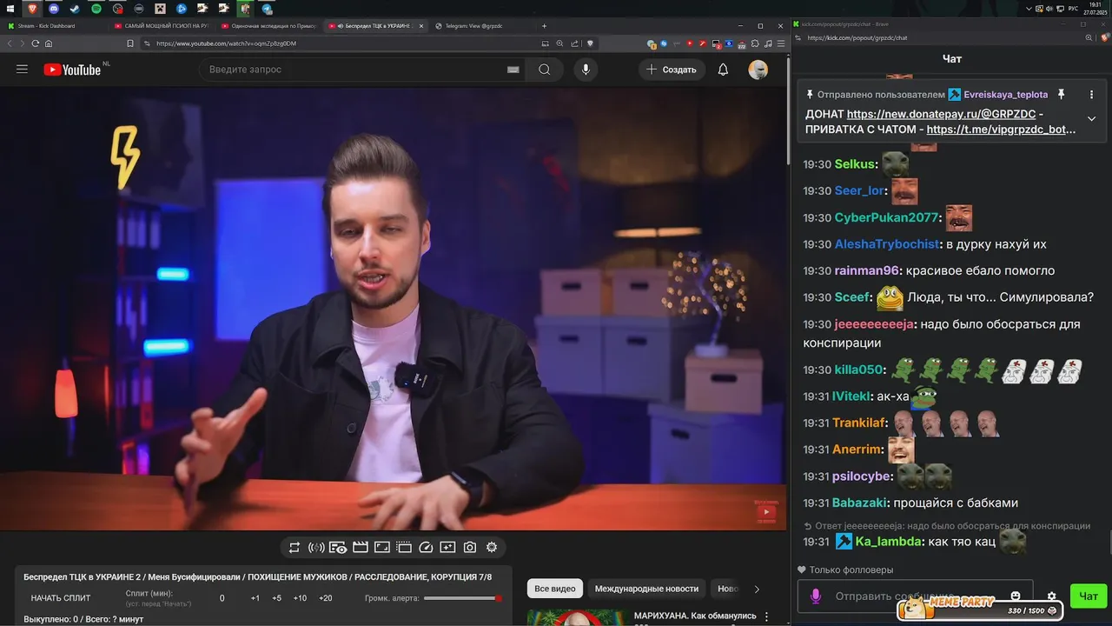1112x626 pixels.
Task: Click the purple microphone icon in the chat input
Action: coord(816,596)
